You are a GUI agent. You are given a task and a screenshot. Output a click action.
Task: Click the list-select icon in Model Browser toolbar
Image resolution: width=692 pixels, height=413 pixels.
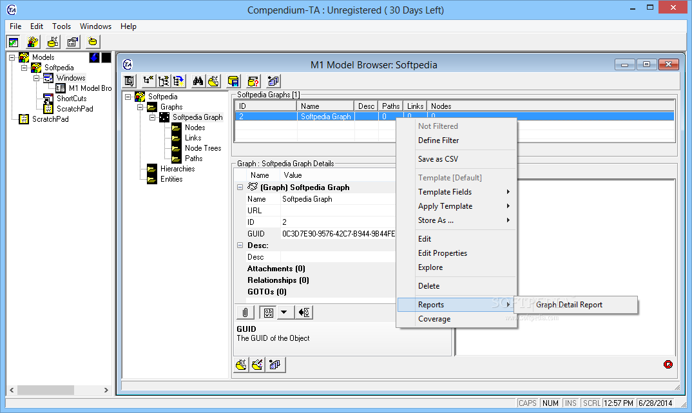pos(130,81)
